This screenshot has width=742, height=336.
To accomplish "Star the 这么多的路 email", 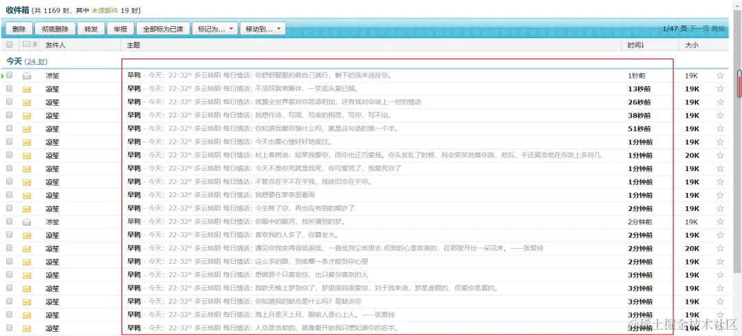I will click(x=720, y=261).
